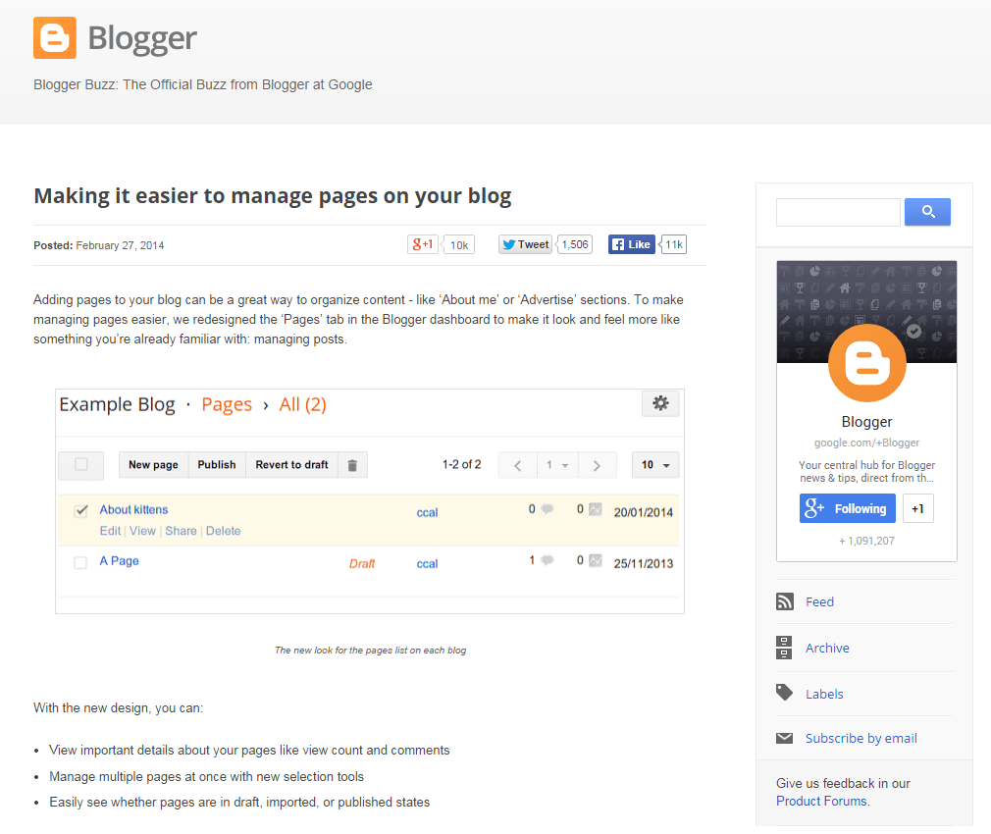Toggle the select-all checkbox in toolbar
Screen dimensions: 991x834
(x=80, y=464)
